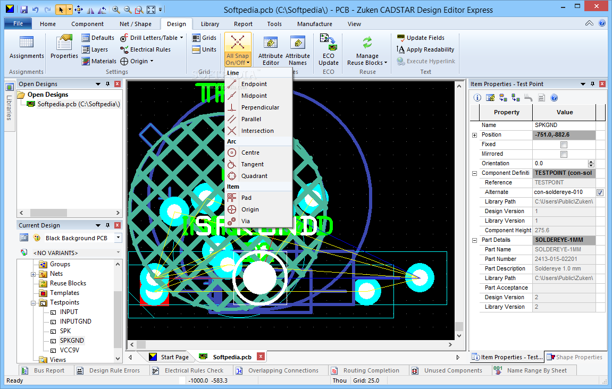
Task: Open the Assignments tool
Action: point(27,47)
